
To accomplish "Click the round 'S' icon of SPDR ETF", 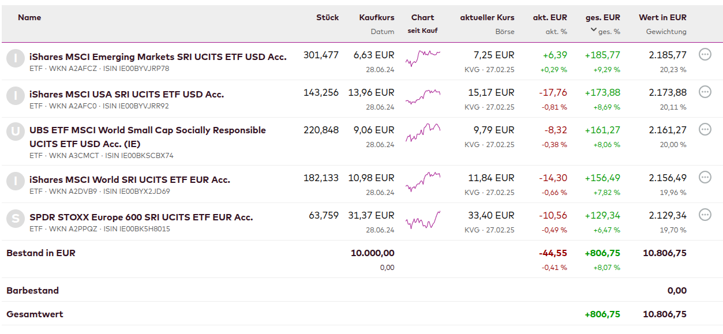I will (16, 219).
